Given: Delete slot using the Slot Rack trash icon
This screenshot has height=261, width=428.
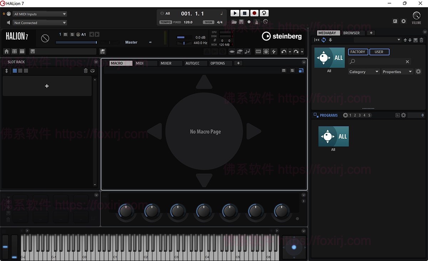Looking at the screenshot, I should tap(86, 71).
